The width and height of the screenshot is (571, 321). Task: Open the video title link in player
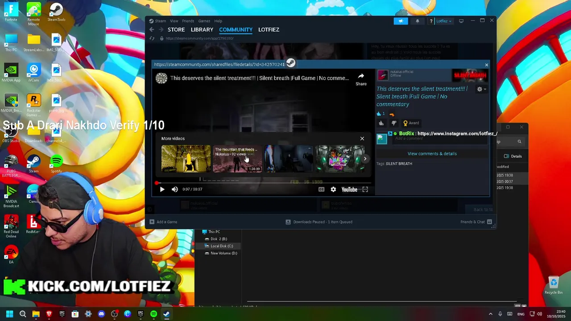259,78
